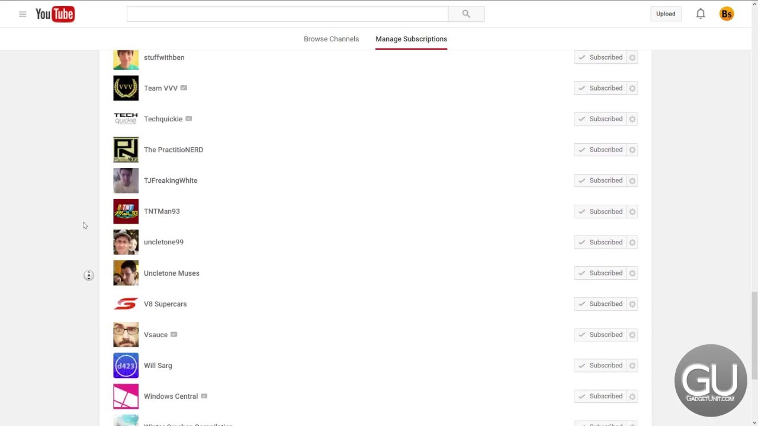Image resolution: width=758 pixels, height=426 pixels.
Task: Open the uncletone99 channel link
Action: pyautogui.click(x=163, y=242)
